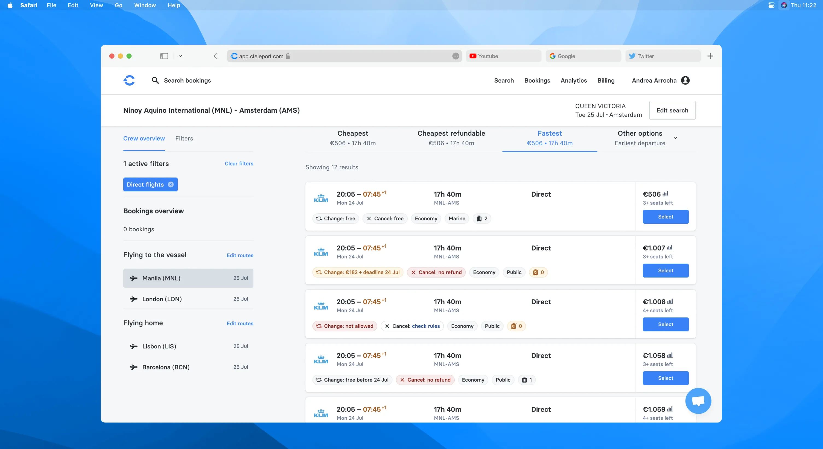Click the Marine fare tag

457,218
